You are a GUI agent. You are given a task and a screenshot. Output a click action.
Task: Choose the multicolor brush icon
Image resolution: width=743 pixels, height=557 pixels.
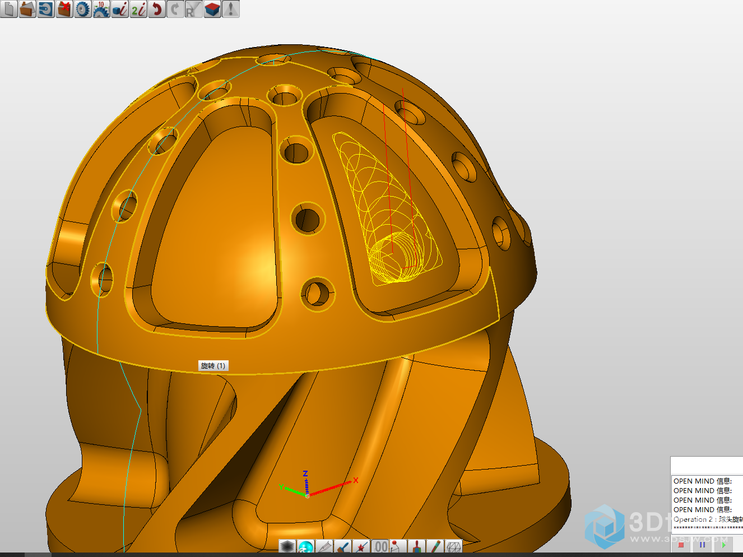tap(416, 547)
